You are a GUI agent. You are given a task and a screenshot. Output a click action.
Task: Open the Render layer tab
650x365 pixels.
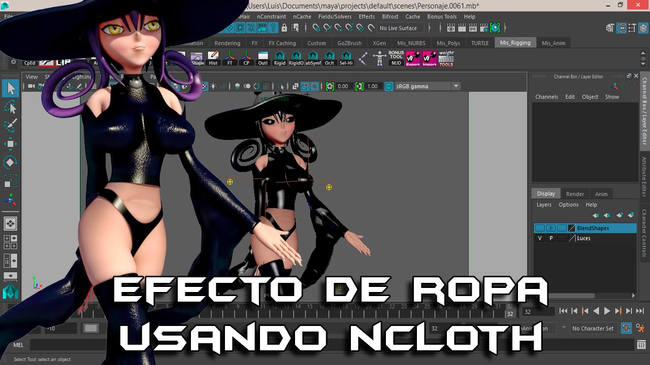coord(575,194)
